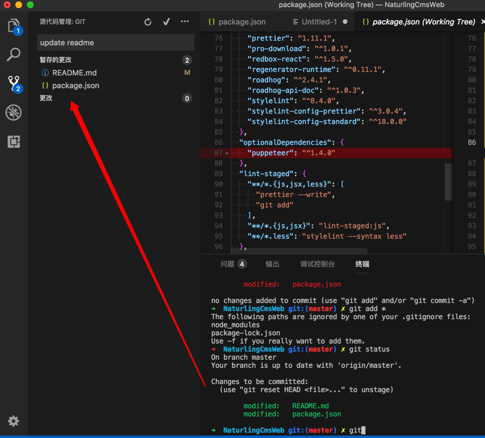This screenshot has height=438, width=485.
Task: Refresh the Git source control panel
Action: 148,21
